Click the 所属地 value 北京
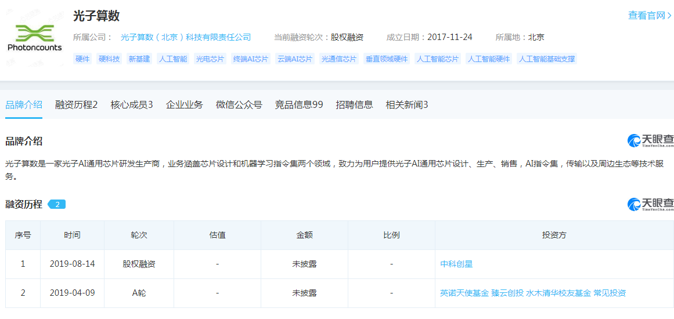 click(536, 37)
